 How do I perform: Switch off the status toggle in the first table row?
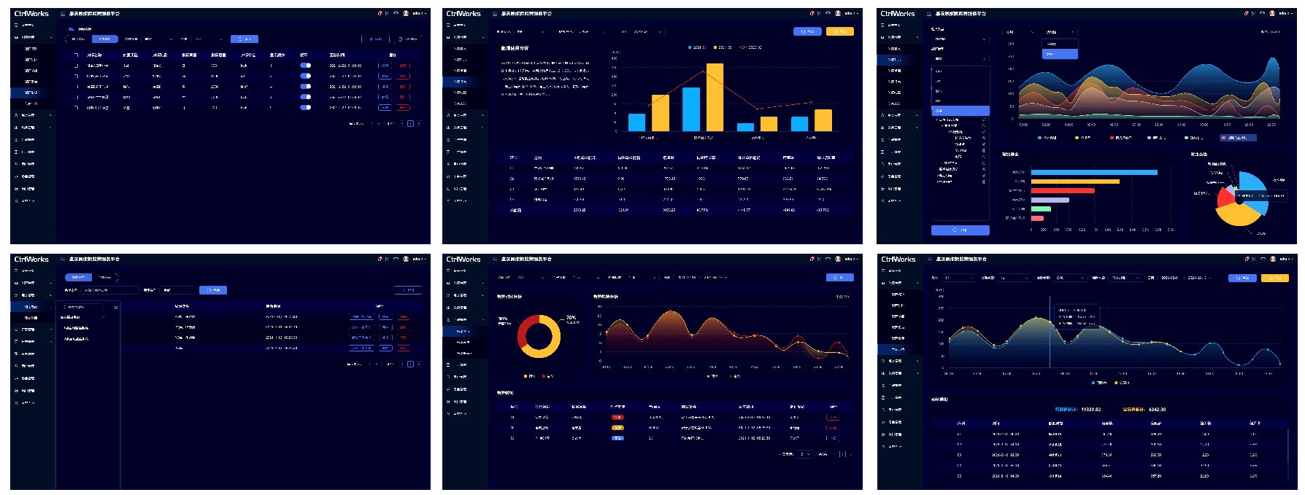point(306,66)
